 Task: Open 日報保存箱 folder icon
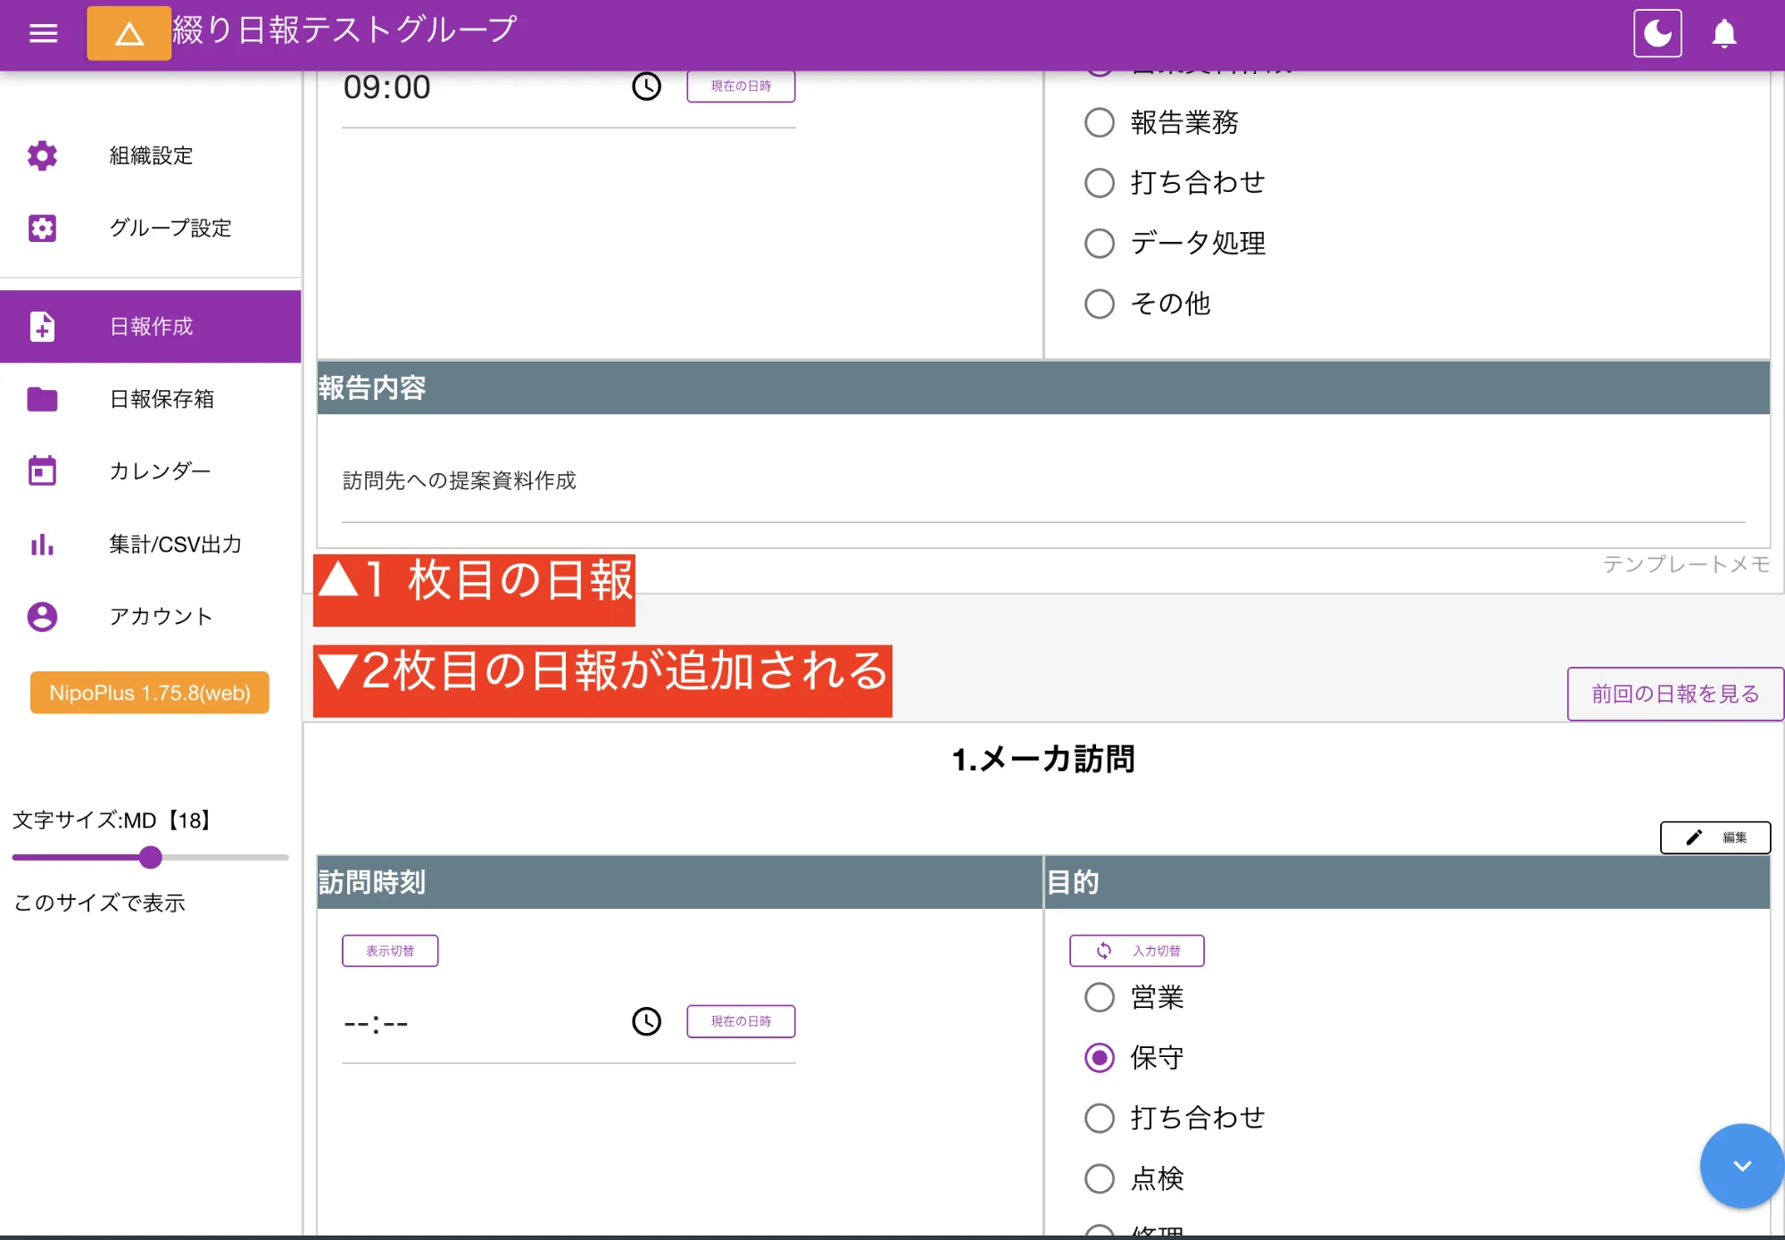click(42, 399)
